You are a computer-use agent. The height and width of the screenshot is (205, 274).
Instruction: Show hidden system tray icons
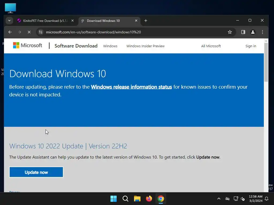219,199
